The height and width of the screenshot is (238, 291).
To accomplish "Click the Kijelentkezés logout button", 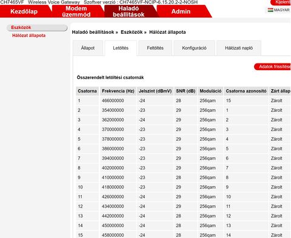I will click(x=281, y=2).
